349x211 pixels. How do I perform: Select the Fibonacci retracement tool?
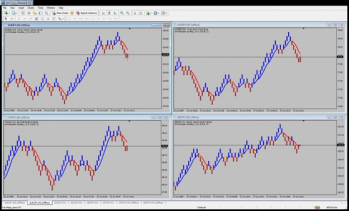[42, 18]
